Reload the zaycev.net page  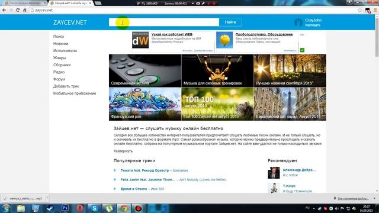(x=18, y=10)
